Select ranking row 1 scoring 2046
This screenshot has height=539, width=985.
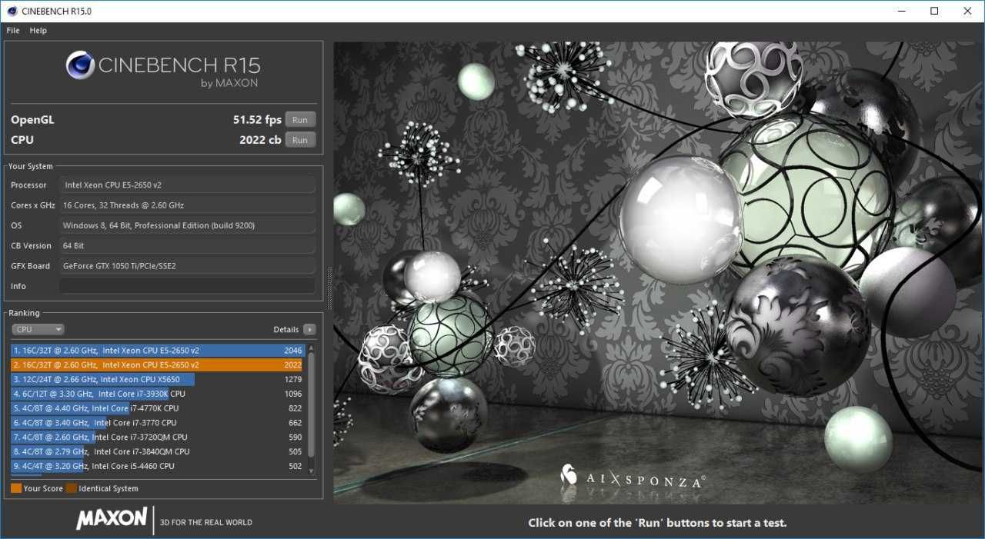[158, 350]
